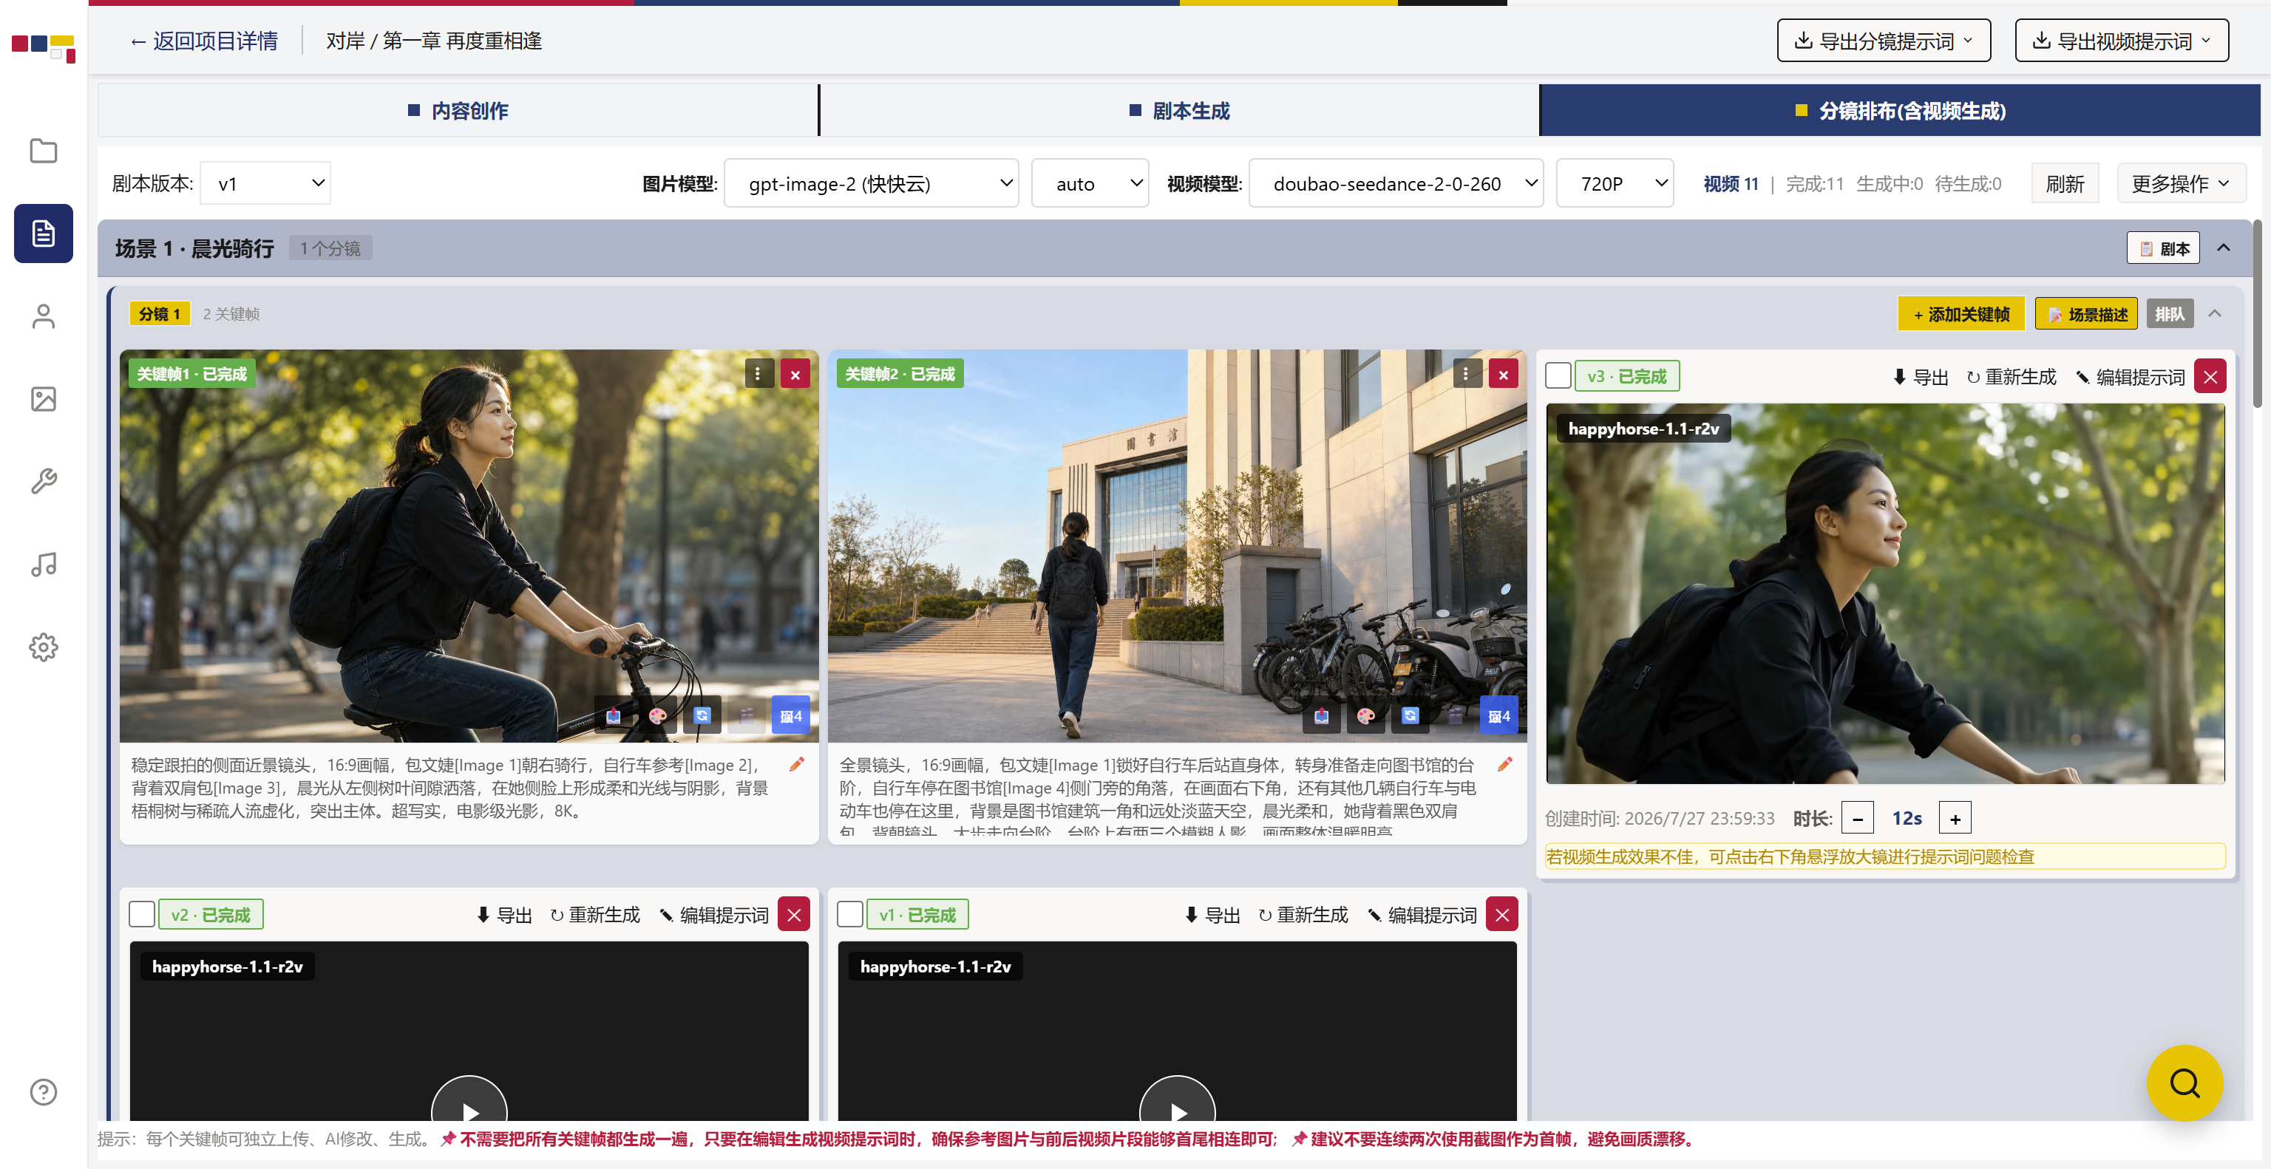
Task: Delete keyframe 2 with red X
Action: [x=1503, y=373]
